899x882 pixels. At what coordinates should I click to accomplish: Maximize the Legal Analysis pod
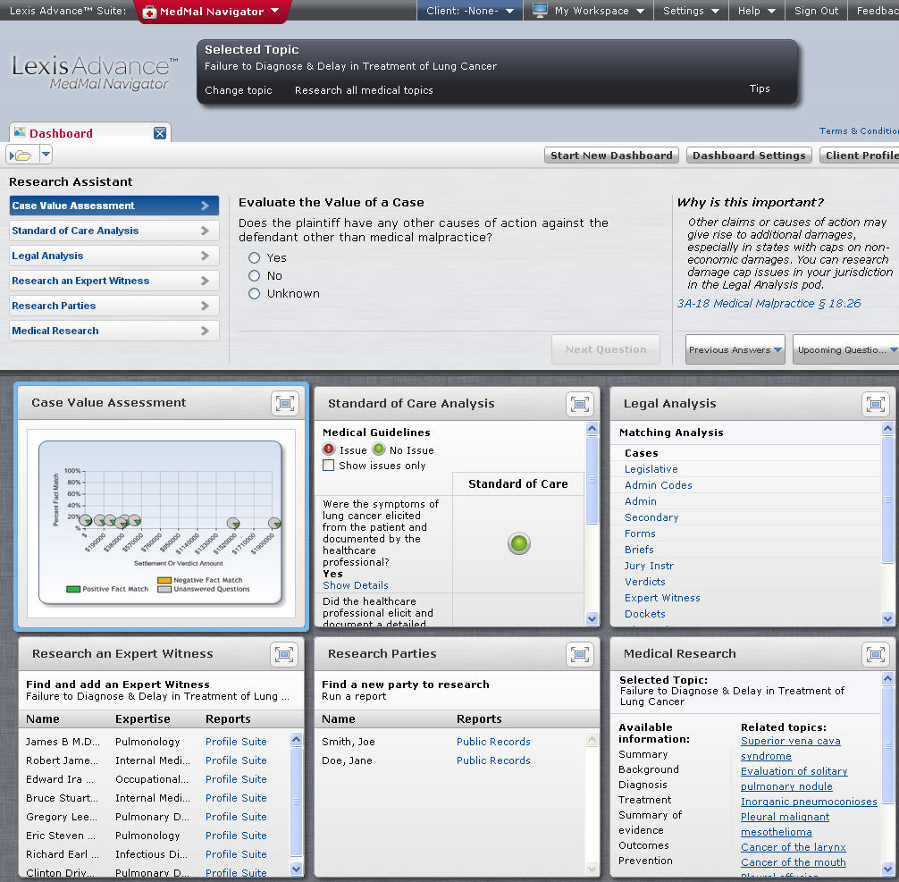tap(876, 404)
